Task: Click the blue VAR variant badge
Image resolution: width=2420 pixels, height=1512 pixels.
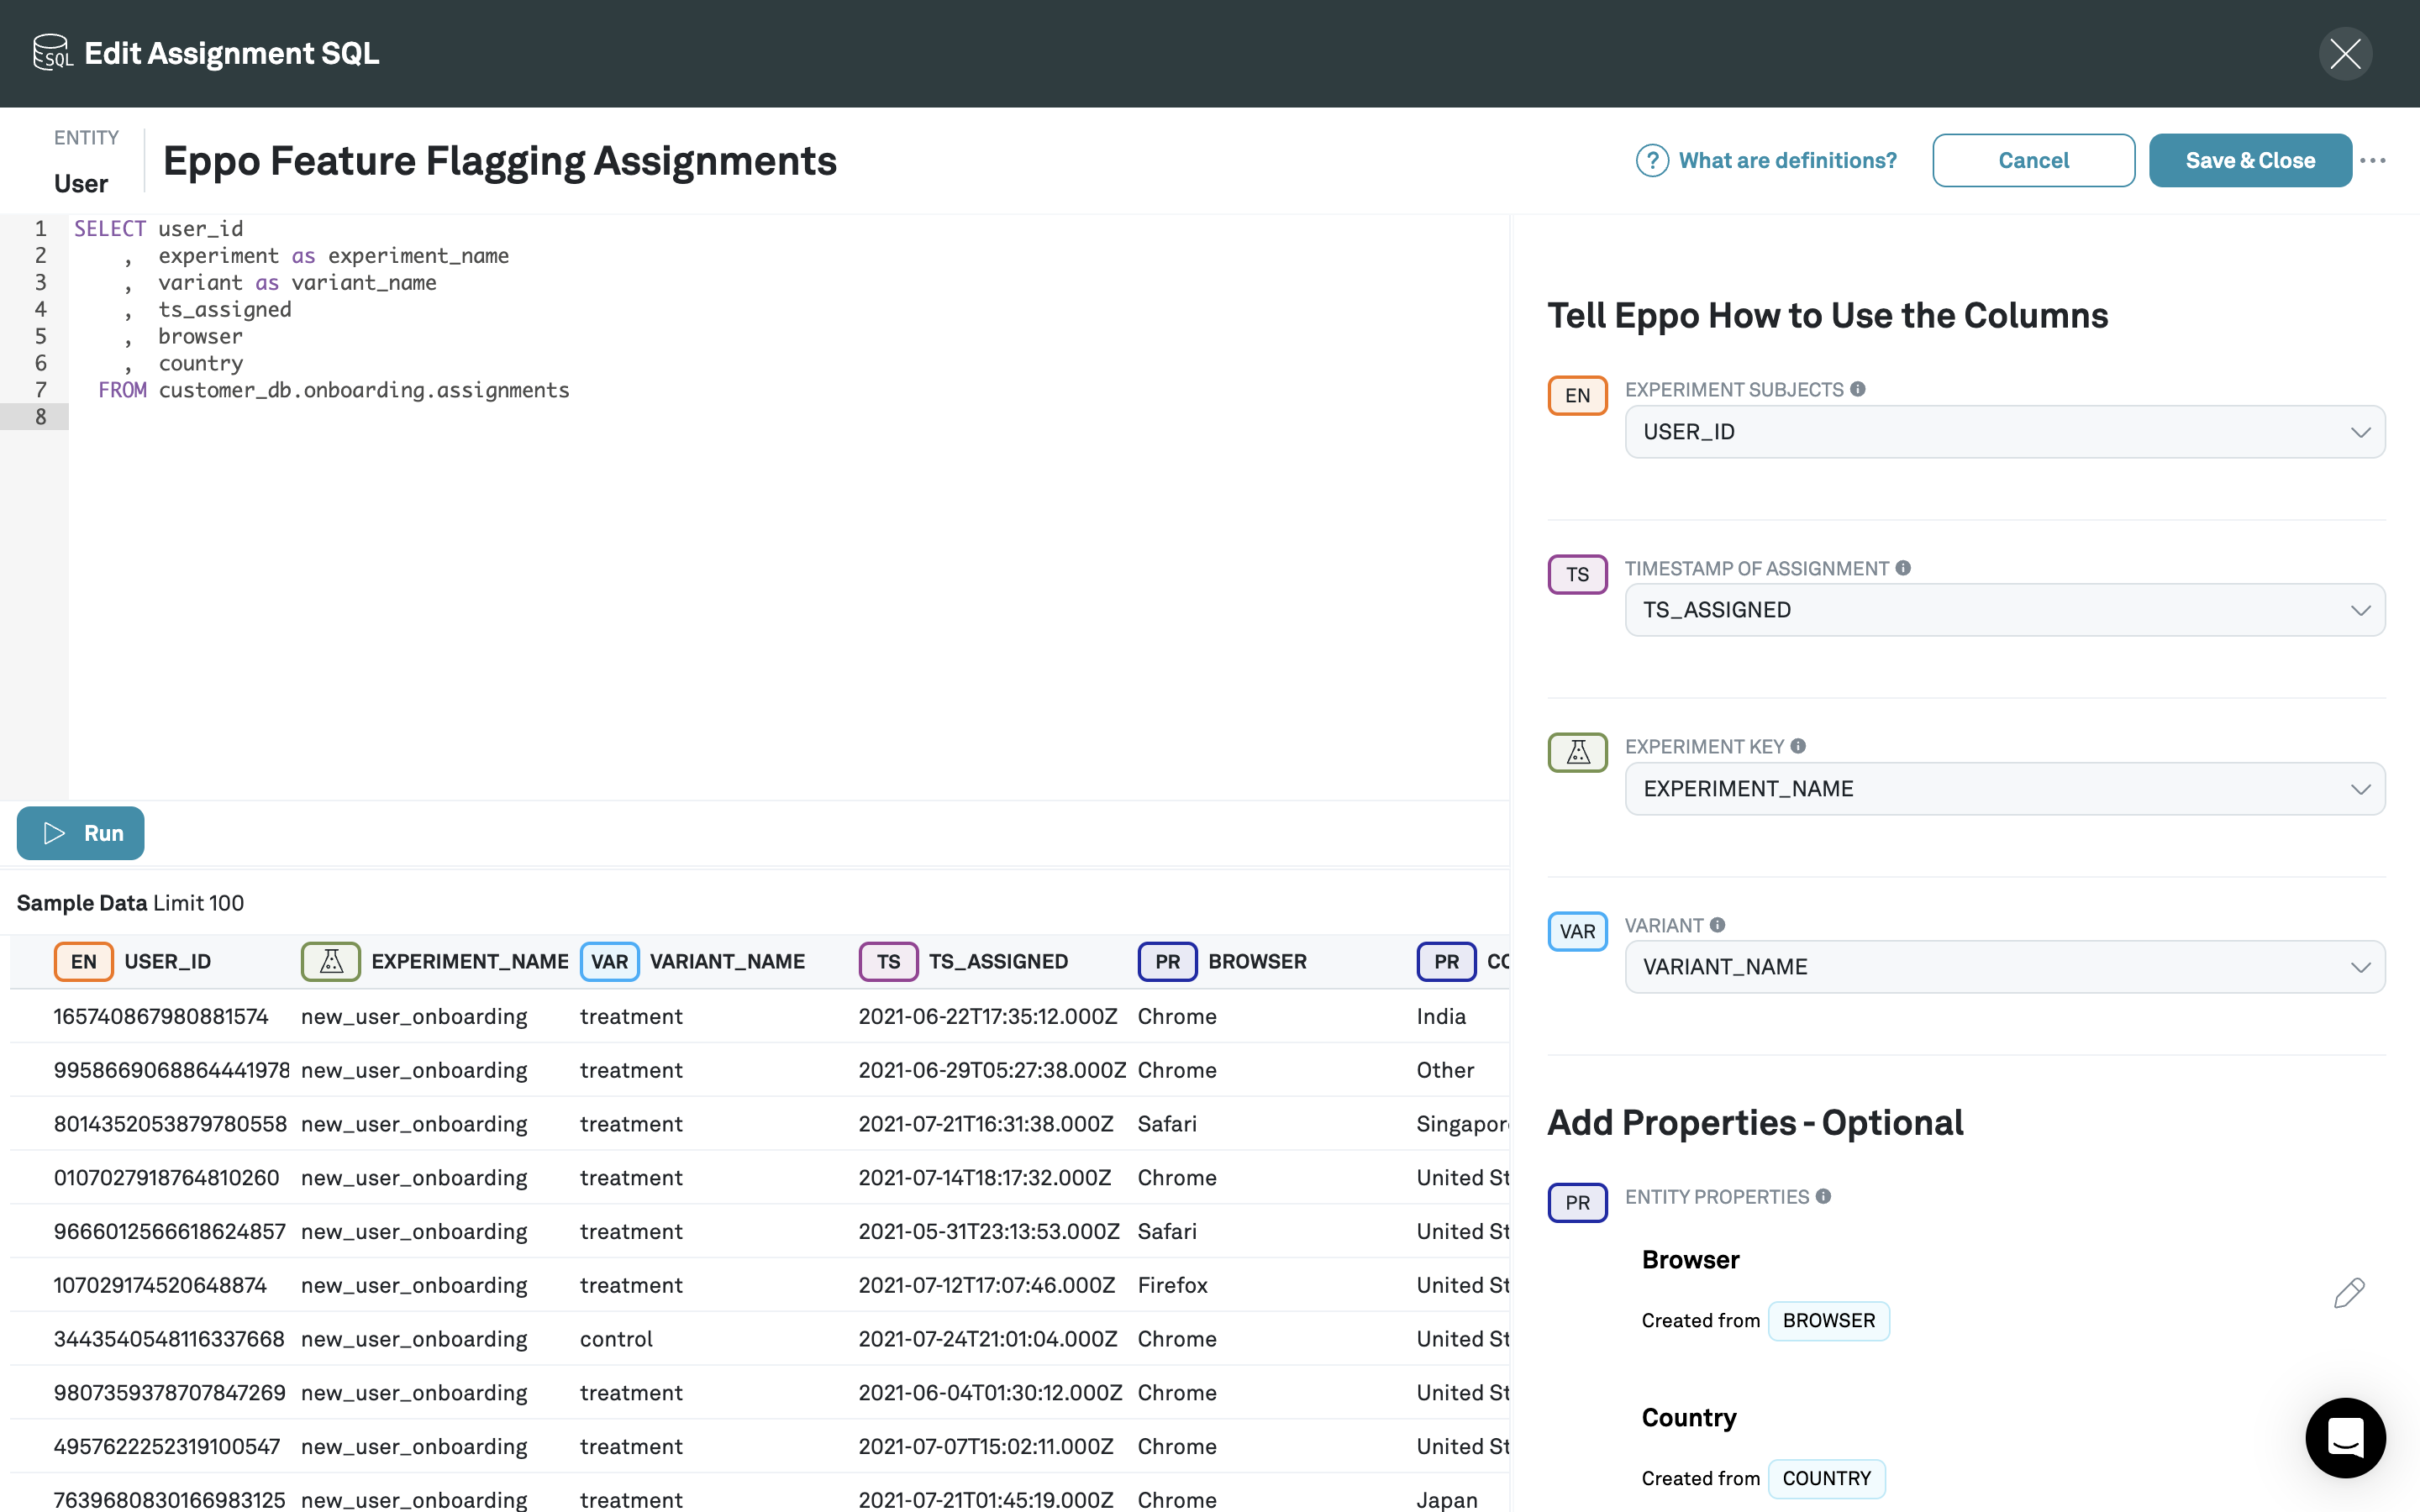Action: pos(1577,931)
